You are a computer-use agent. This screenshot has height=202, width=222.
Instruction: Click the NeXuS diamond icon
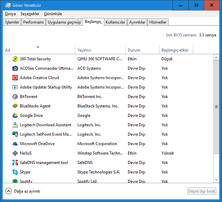15,153
